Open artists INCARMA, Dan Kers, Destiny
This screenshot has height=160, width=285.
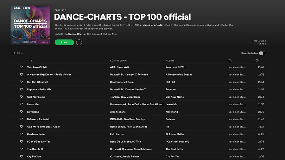(x=127, y=119)
